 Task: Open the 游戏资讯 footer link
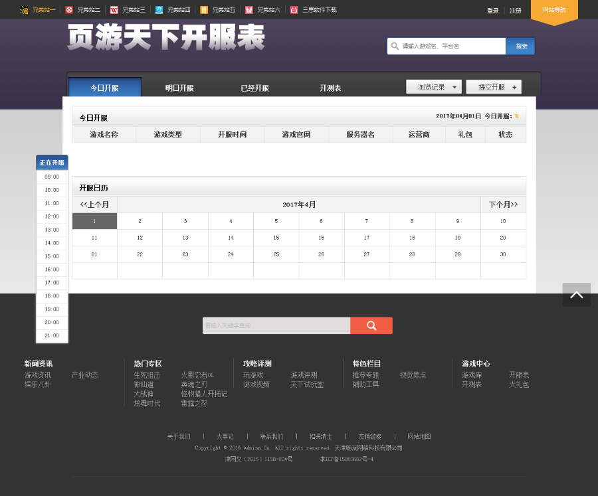[38, 375]
